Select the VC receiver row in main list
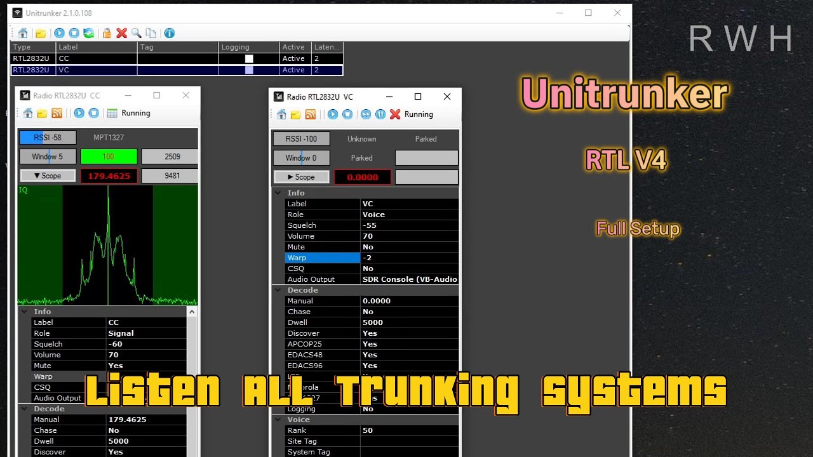The height and width of the screenshot is (457, 813). point(177,70)
